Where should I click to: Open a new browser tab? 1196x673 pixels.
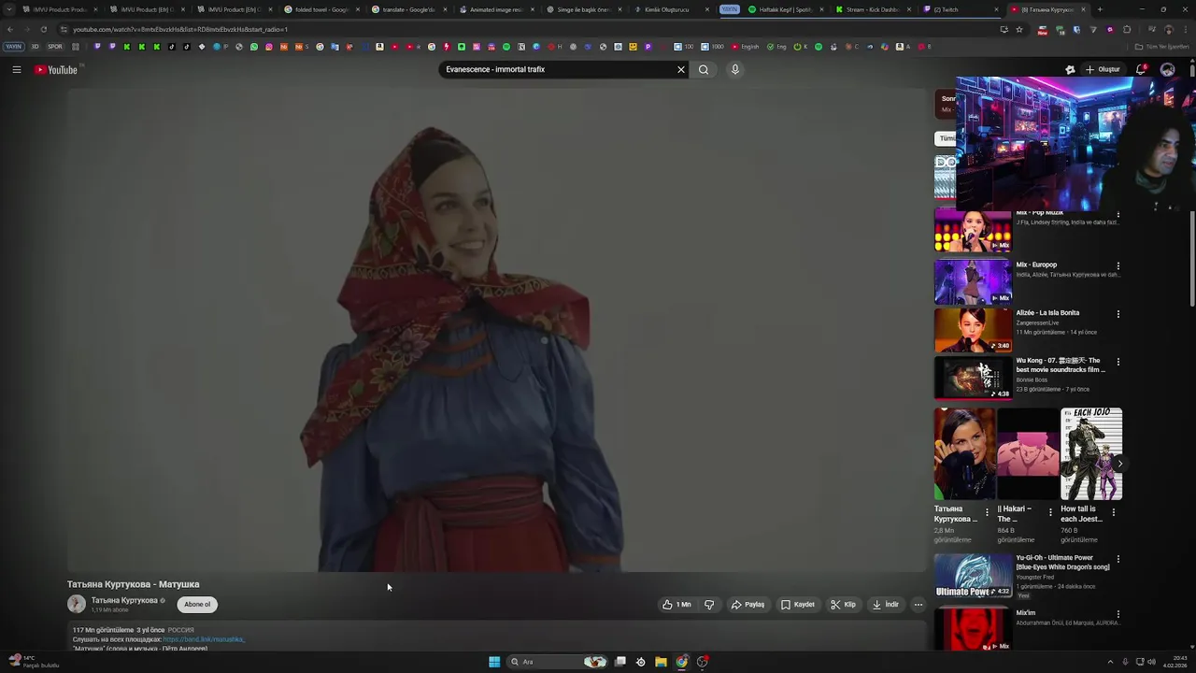tap(1100, 9)
